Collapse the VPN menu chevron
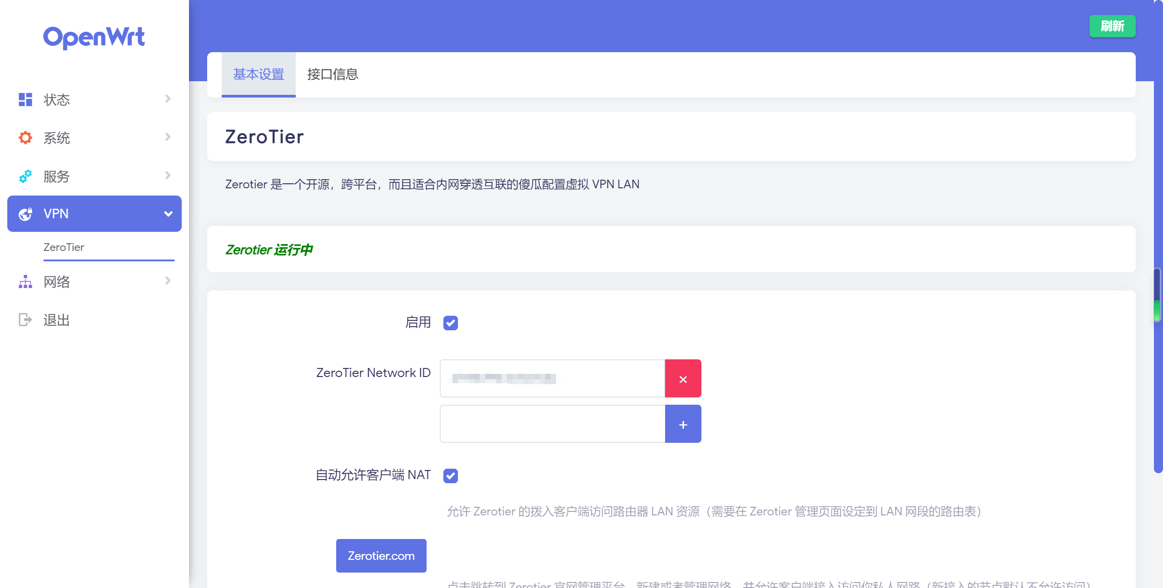Screen dimensions: 1163x588 pos(168,213)
